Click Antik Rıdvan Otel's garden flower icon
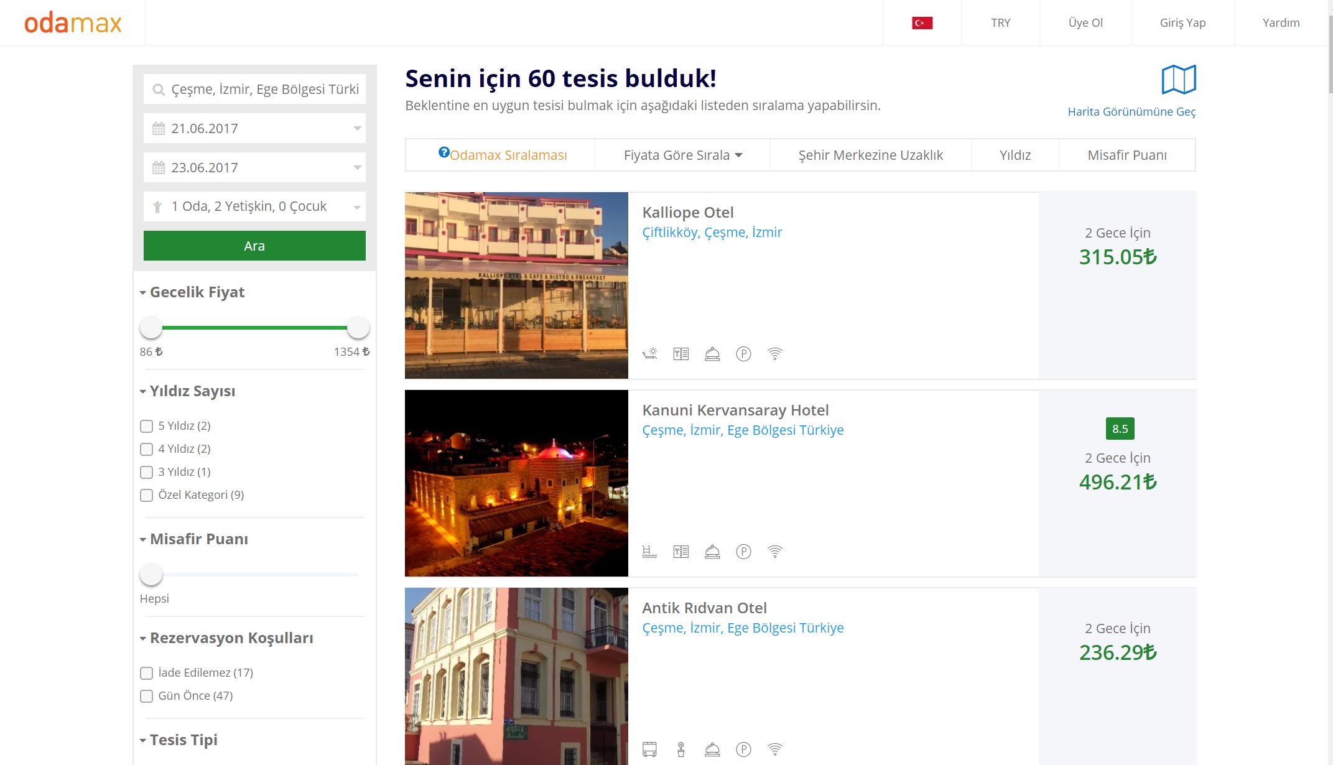Screen dimensions: 1333x765 point(681,749)
